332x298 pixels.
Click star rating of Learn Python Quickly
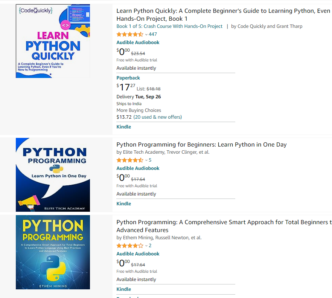coord(130,34)
